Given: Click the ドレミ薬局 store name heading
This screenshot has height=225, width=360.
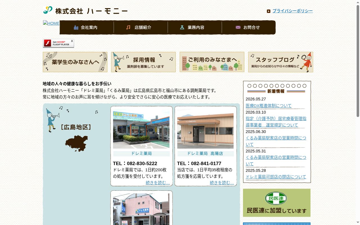Looking at the screenshot, I should 141,154.
